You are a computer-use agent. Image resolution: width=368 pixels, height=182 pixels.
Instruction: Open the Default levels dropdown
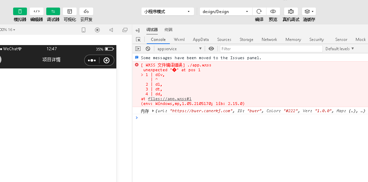coord(340,49)
